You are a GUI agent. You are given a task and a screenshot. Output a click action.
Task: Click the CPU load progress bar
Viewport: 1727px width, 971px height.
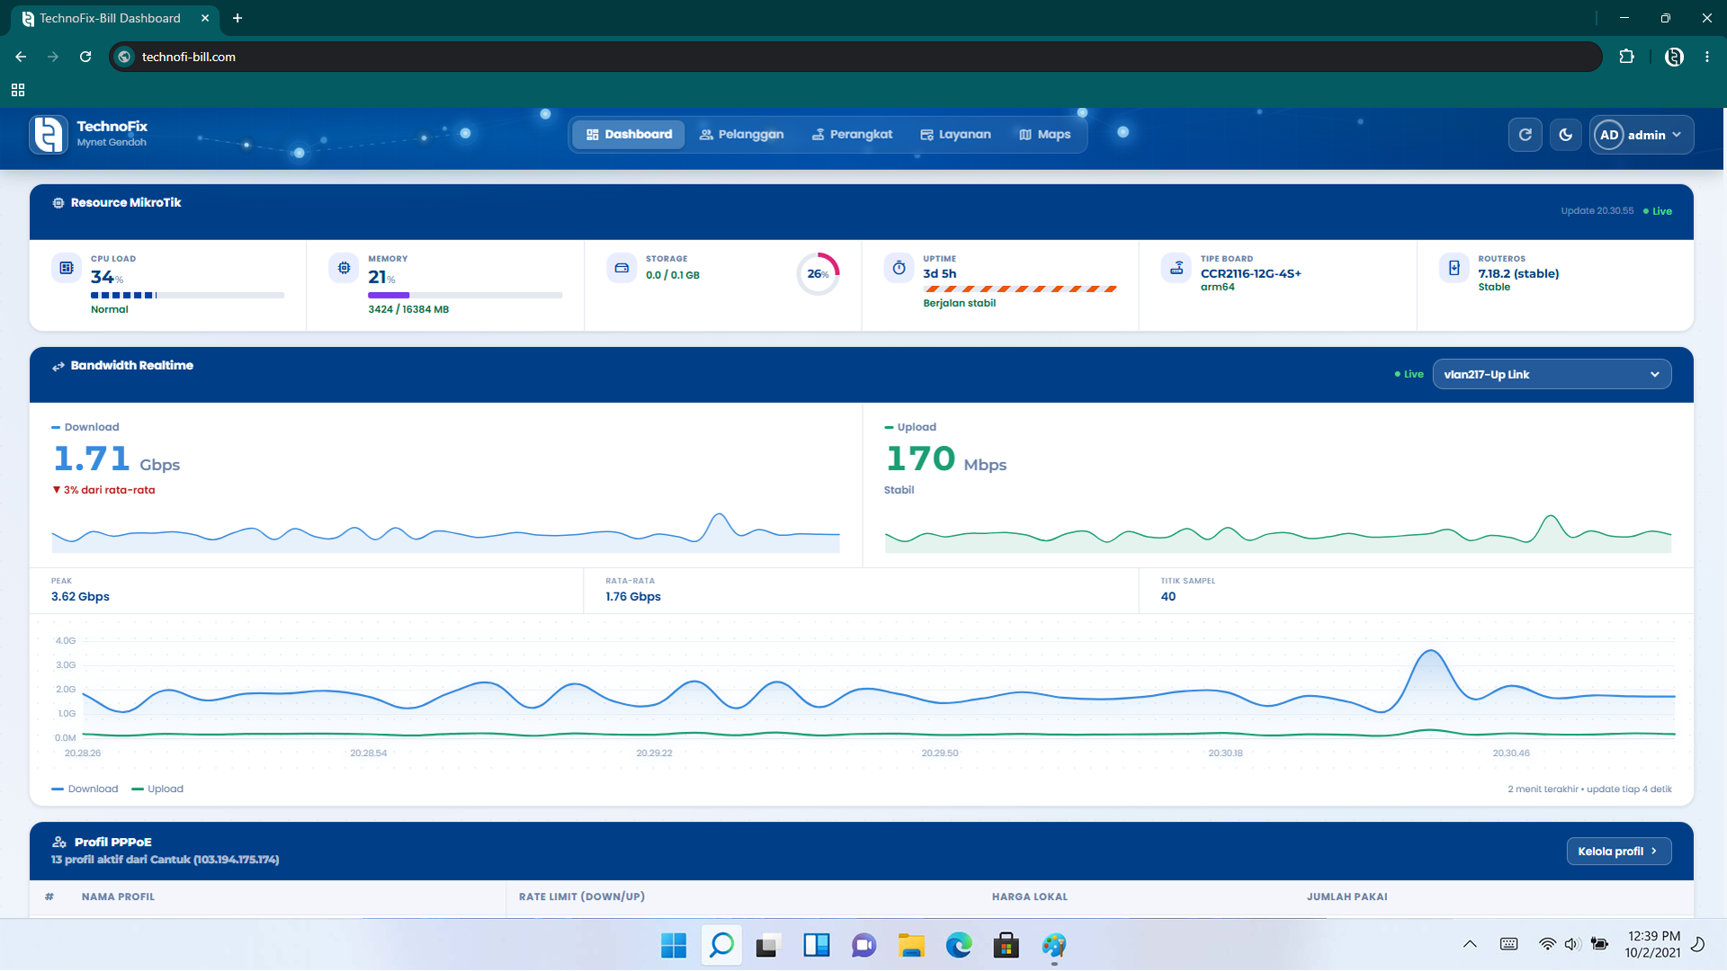(187, 295)
